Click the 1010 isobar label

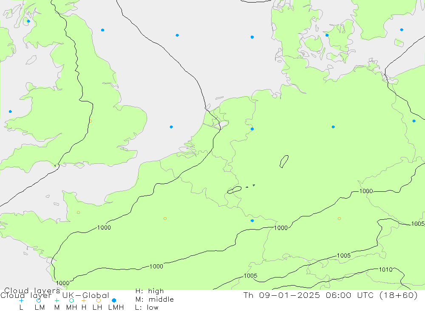(x=385, y=269)
